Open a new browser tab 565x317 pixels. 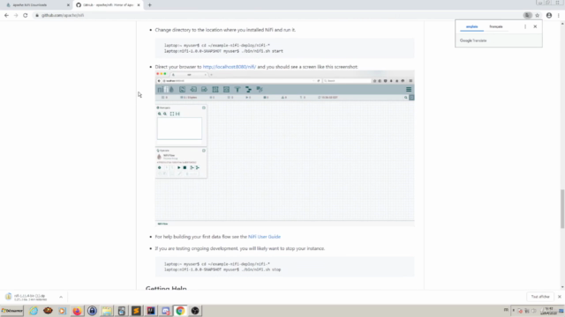tap(149, 5)
